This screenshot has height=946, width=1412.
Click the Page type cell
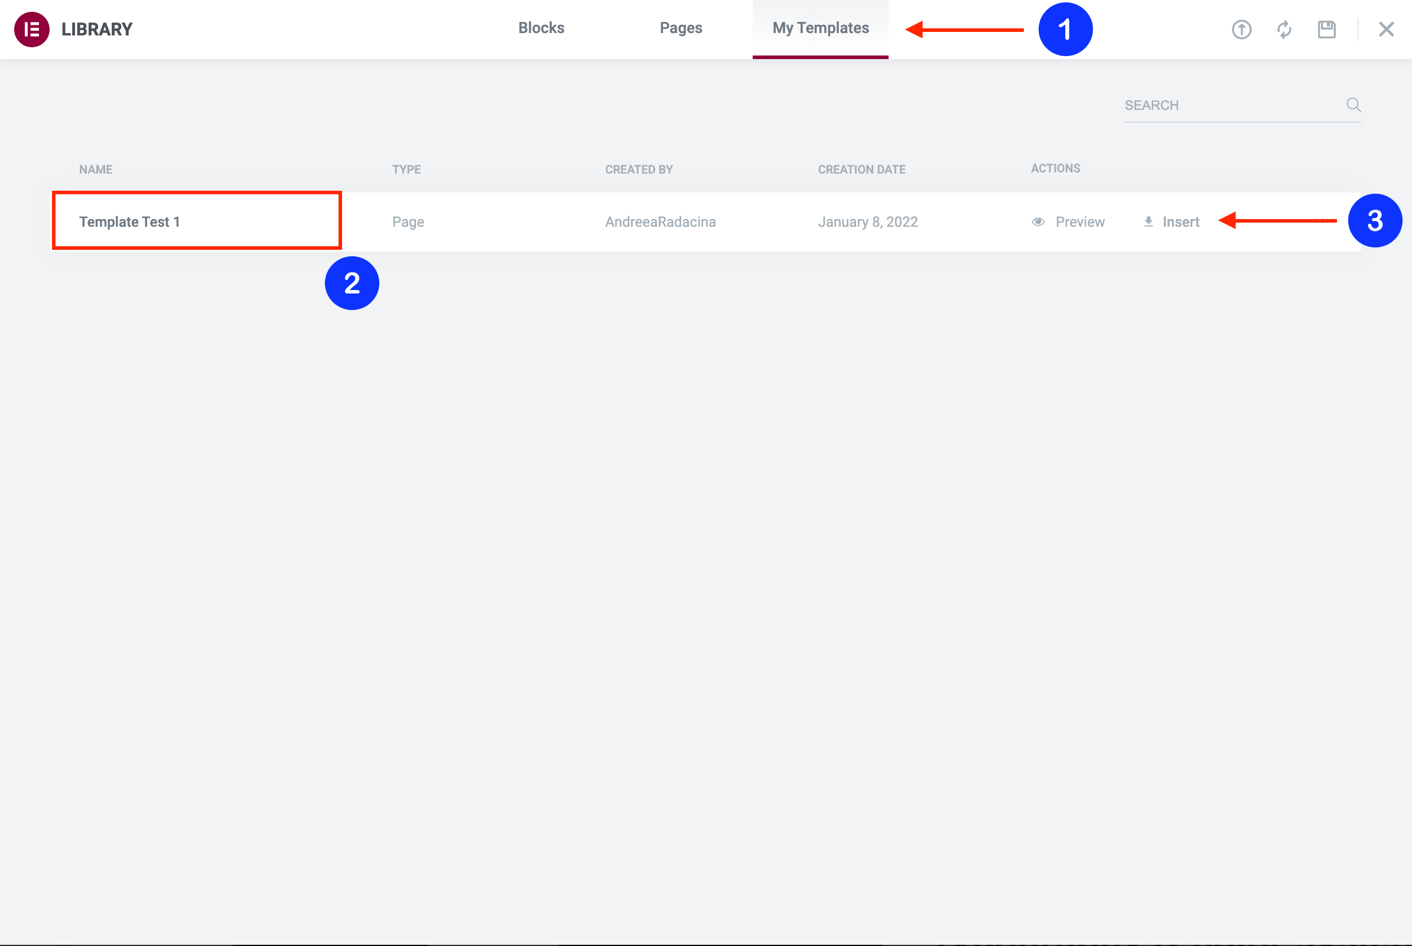408,222
